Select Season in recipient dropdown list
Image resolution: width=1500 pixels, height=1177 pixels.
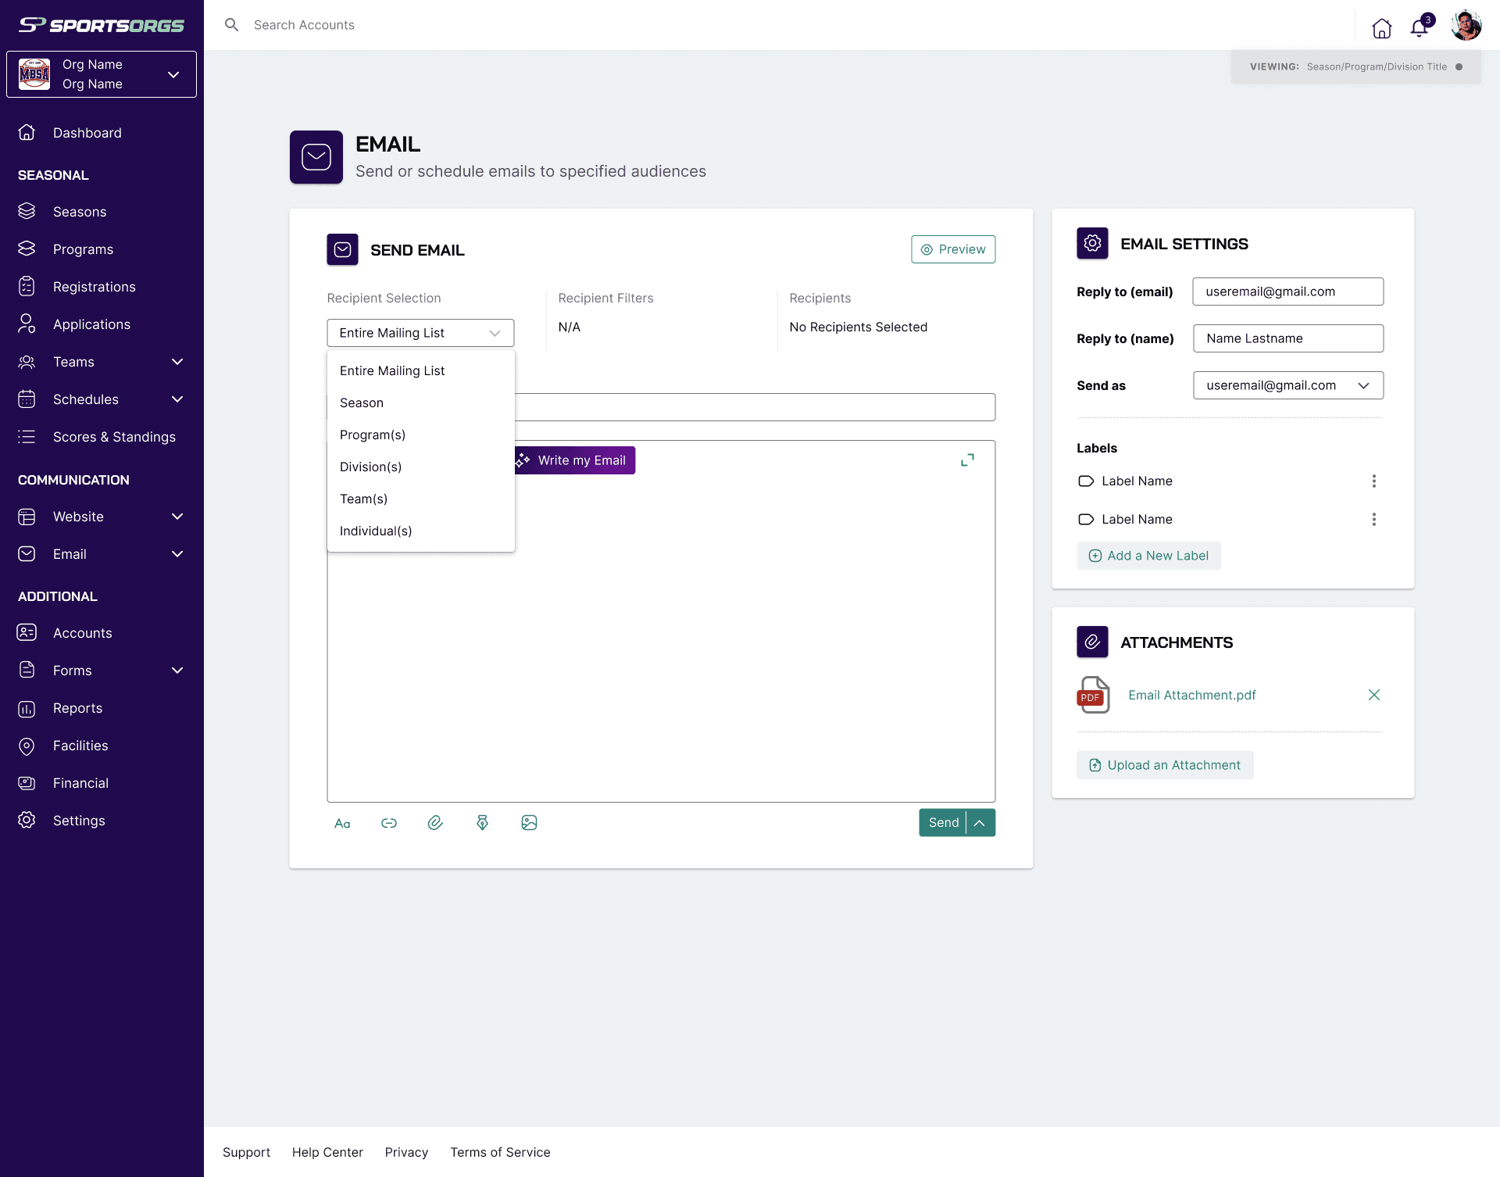(x=362, y=402)
